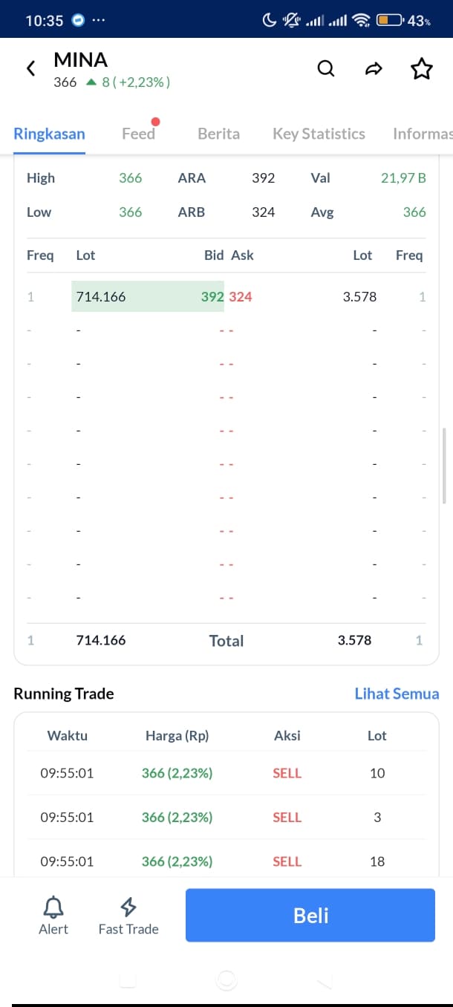Screen dimensions: 453x1007
Task: Open the Alert bell icon
Action: 53,907
